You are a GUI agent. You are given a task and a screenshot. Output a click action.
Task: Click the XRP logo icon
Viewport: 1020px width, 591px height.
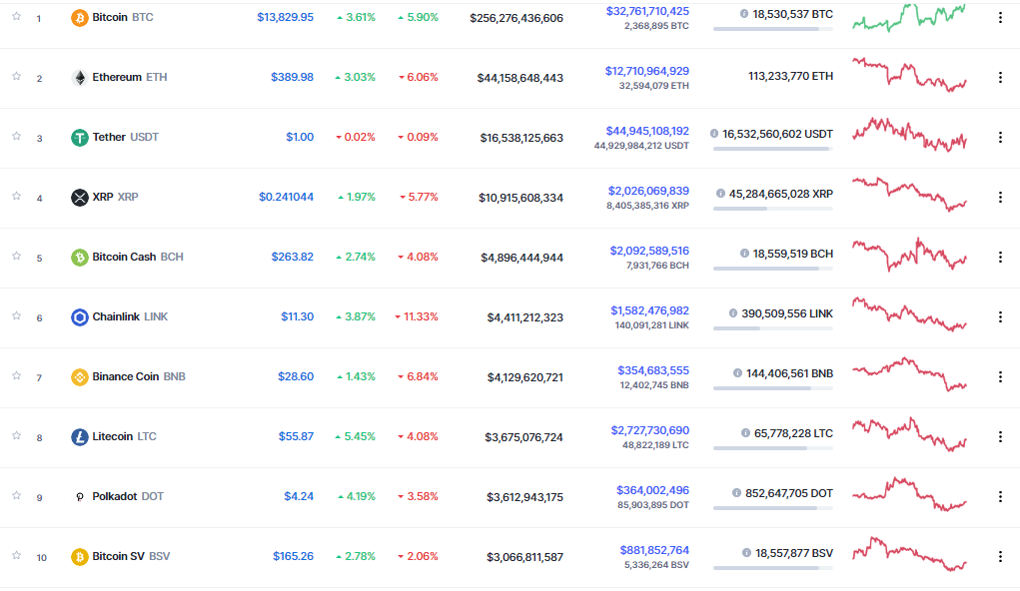coord(79,197)
